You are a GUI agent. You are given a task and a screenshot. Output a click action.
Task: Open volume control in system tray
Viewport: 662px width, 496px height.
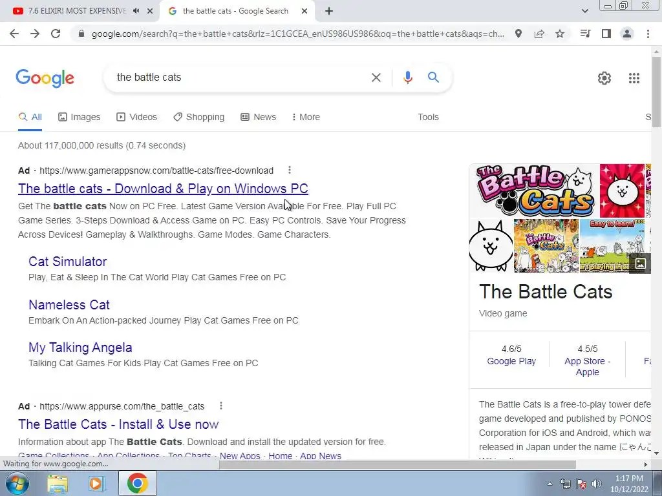point(596,484)
